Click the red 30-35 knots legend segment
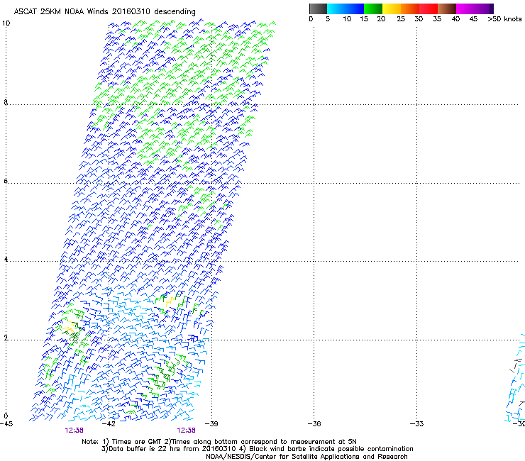 pyautogui.click(x=429, y=9)
